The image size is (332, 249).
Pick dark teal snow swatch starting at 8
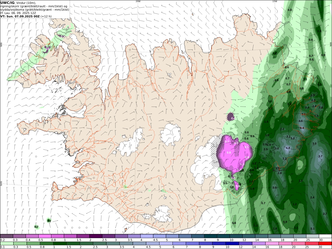[x=211, y=236]
